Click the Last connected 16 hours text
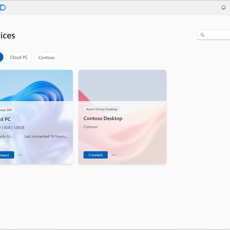 tap(46, 136)
